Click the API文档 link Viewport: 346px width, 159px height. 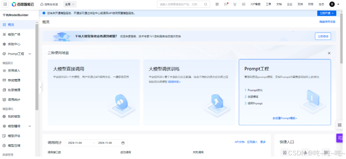pos(240,142)
